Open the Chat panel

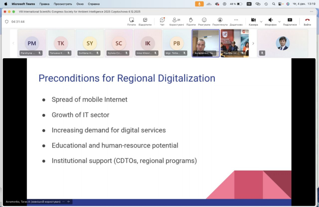162,21
